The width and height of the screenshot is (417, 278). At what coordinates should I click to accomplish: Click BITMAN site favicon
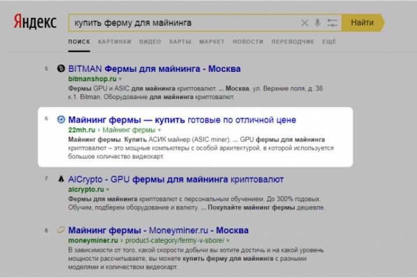coord(61,68)
